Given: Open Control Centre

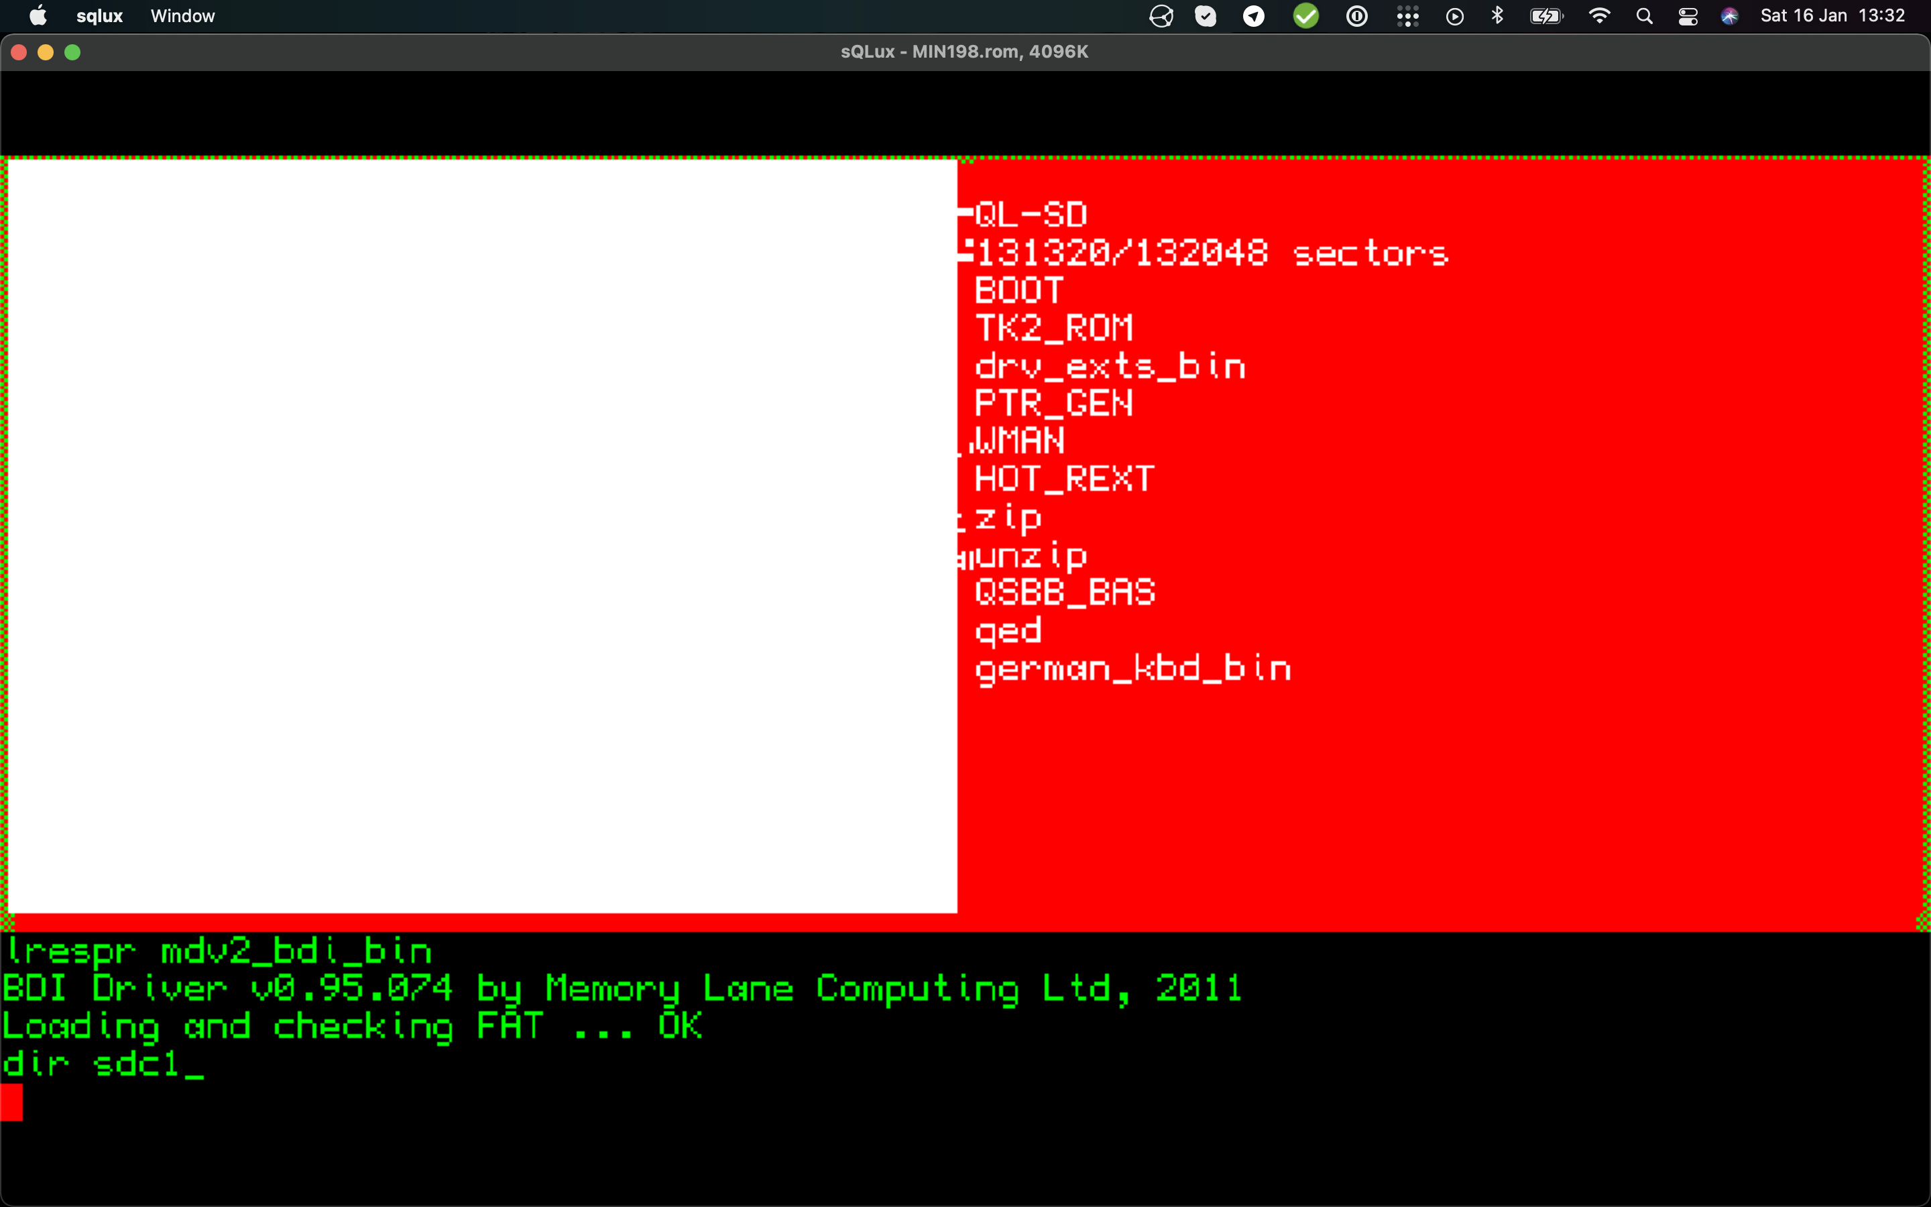Looking at the screenshot, I should 1688,16.
